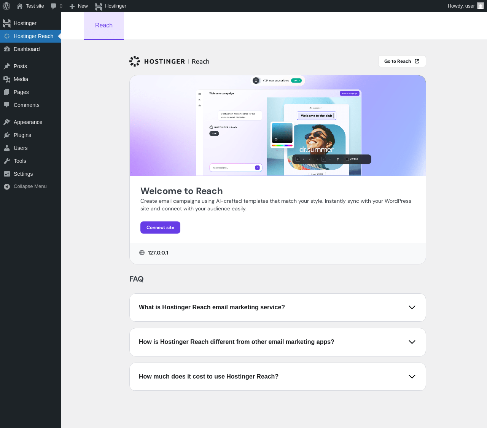487x428 pixels.
Task: Open the Test site link
Action: [x=30, y=6]
